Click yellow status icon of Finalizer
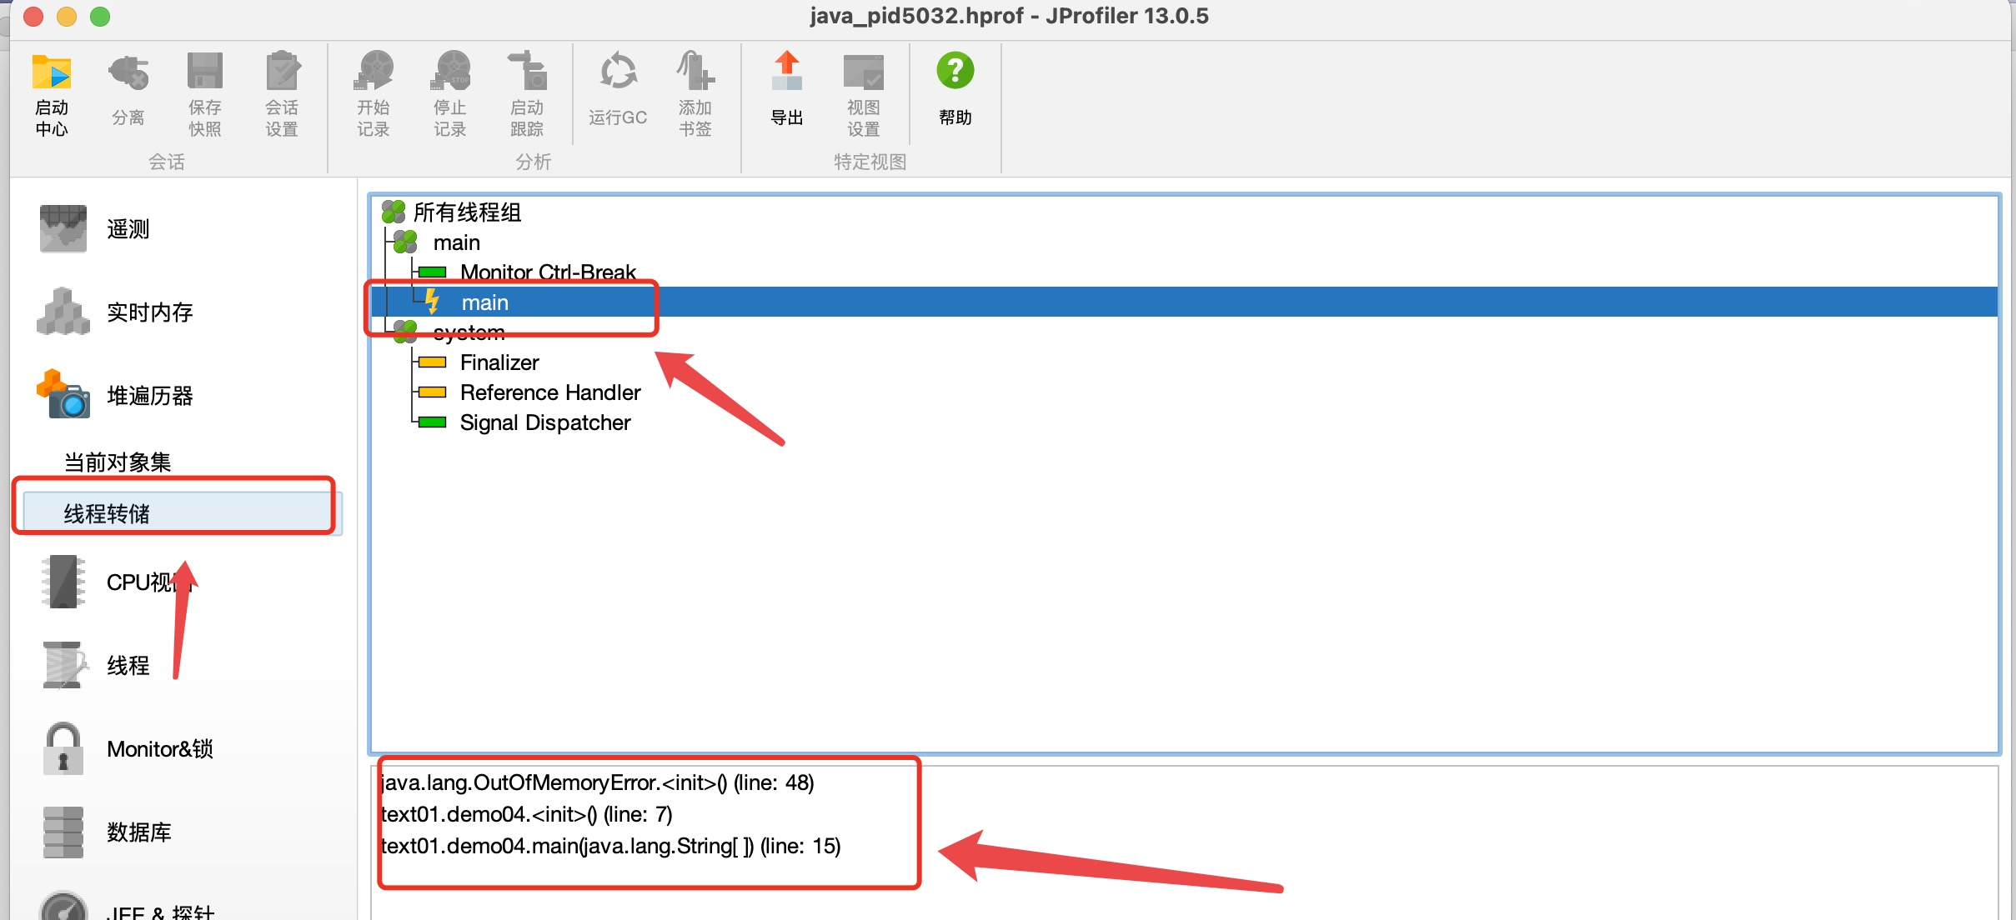2016x920 pixels. click(432, 362)
